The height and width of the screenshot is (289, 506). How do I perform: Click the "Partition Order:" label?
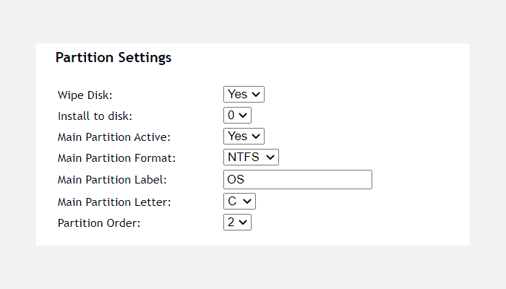coord(99,223)
